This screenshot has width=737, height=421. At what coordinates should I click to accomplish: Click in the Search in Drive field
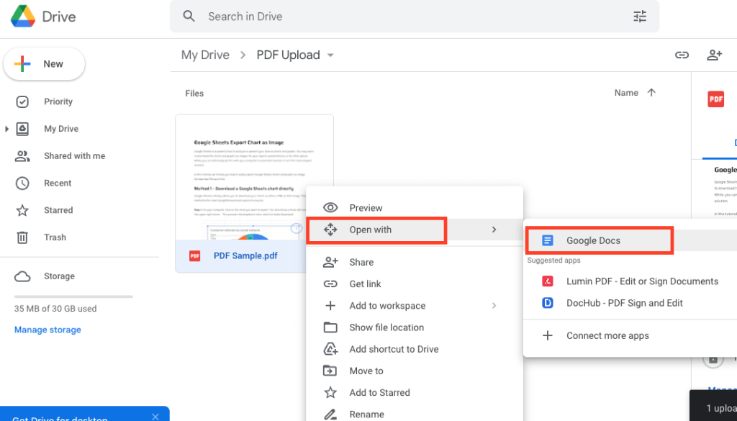point(414,17)
